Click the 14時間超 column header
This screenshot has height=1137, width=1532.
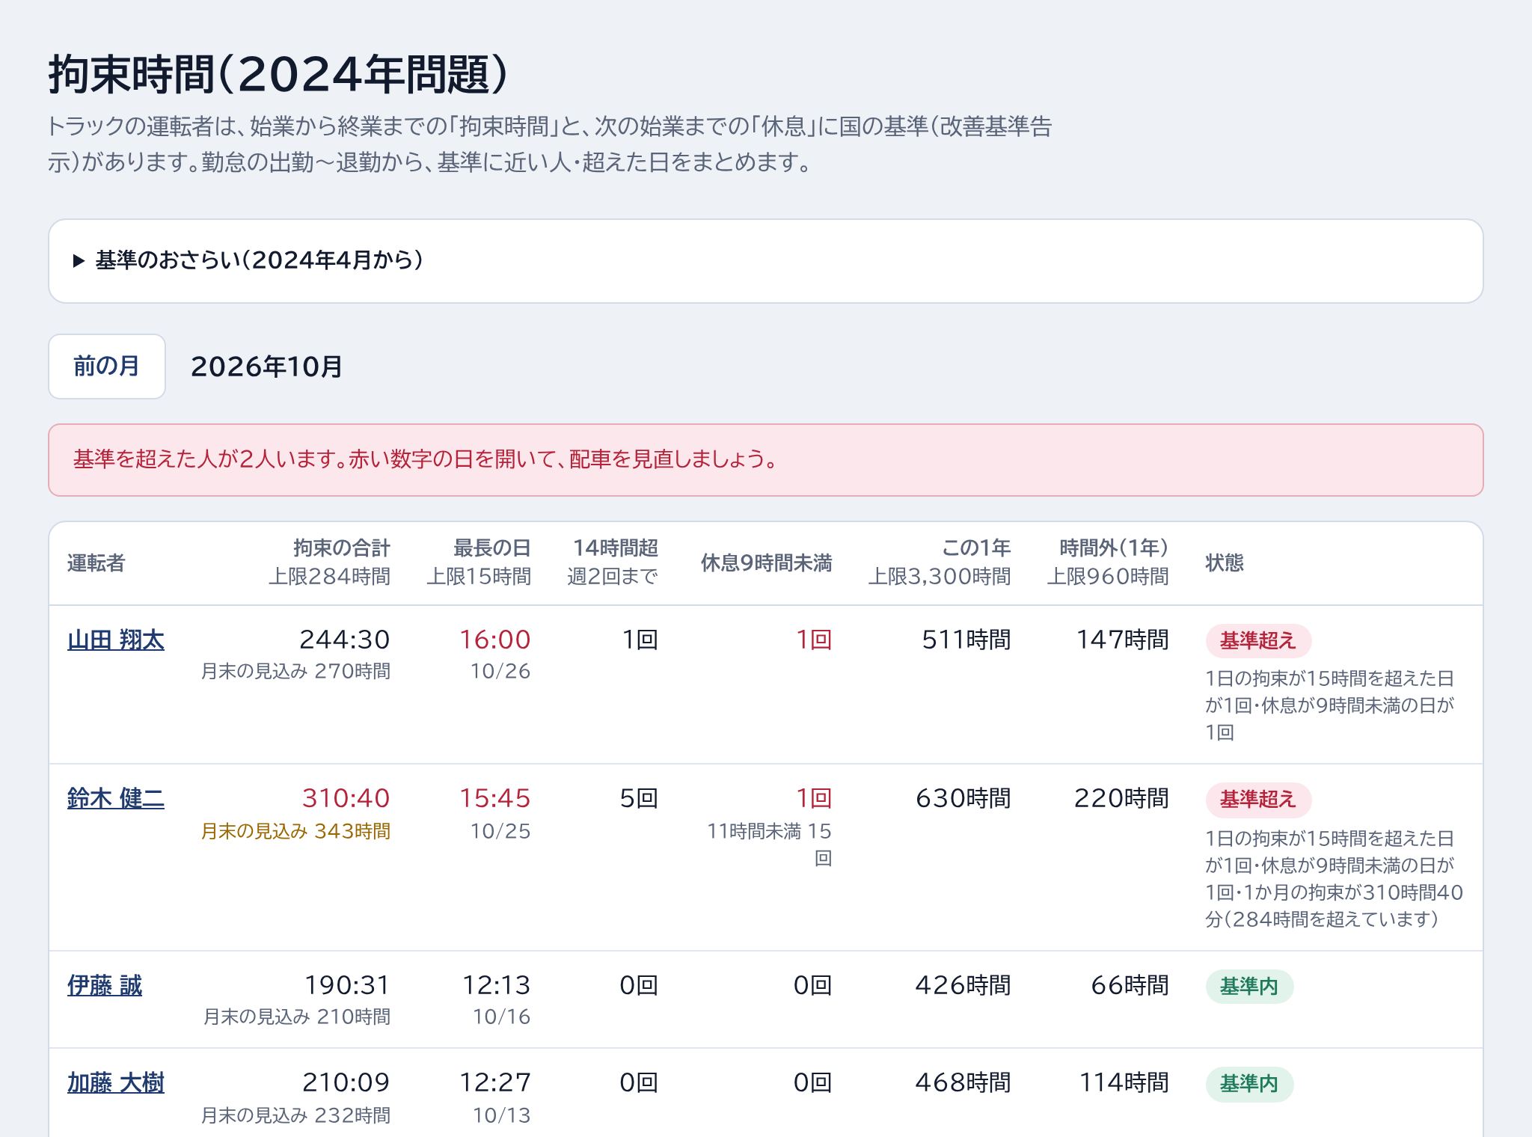(615, 548)
